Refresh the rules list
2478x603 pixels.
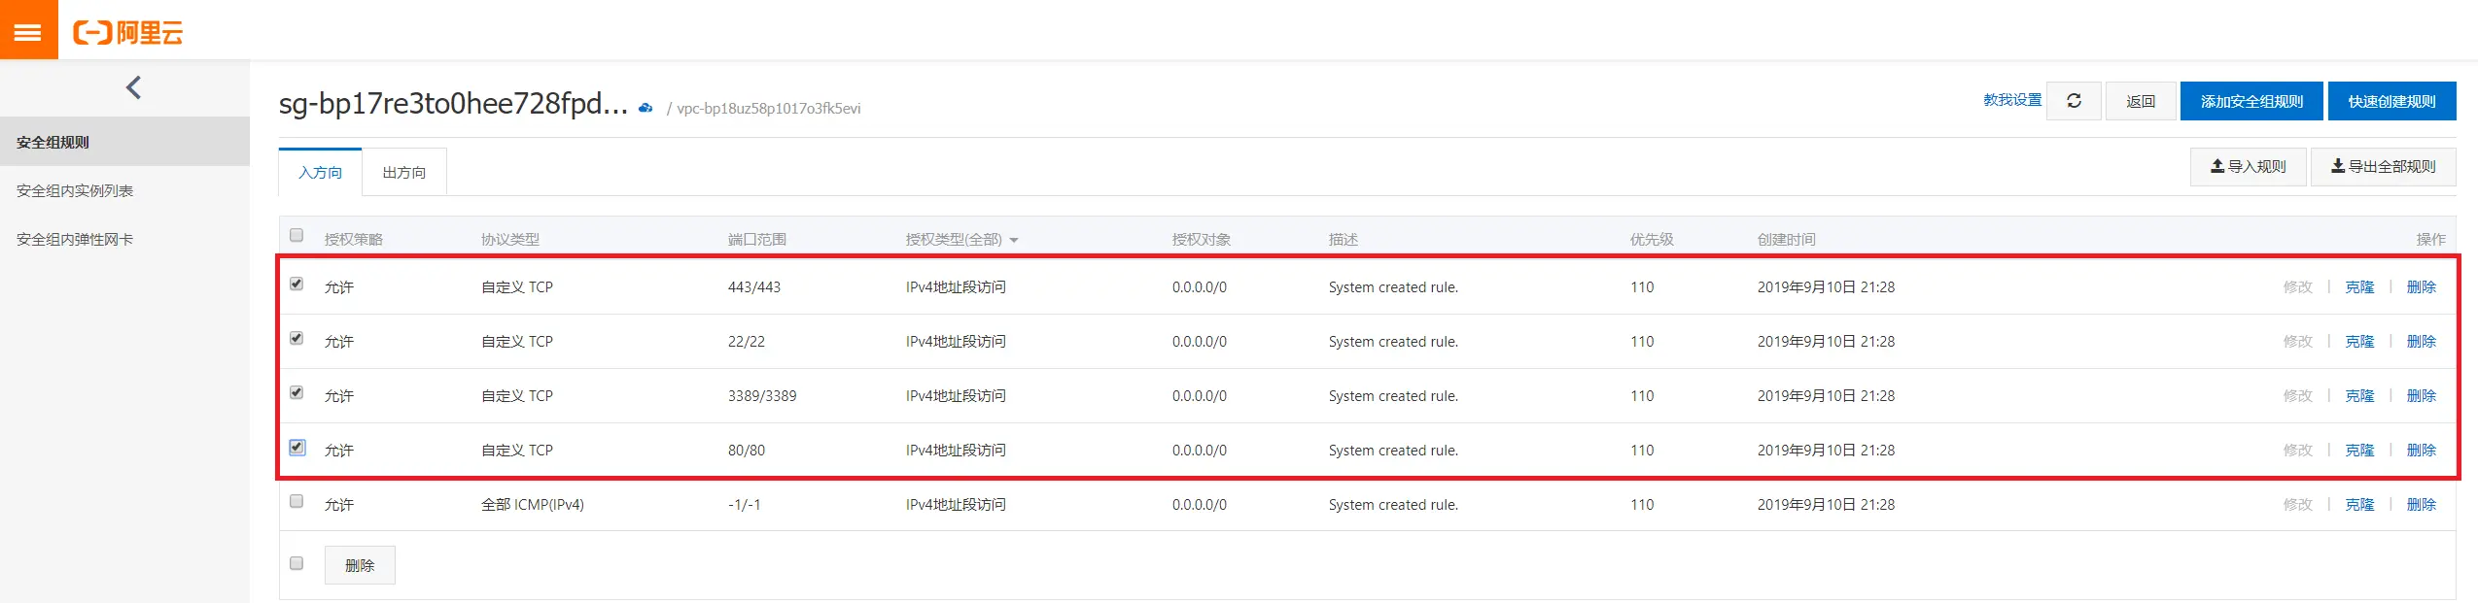coord(2074,101)
